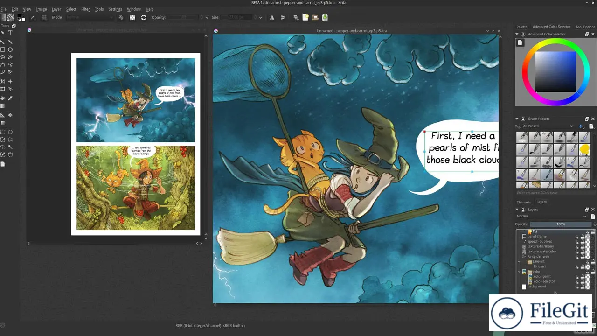
Task: Select the Transform tool
Action: [x=3, y=89]
